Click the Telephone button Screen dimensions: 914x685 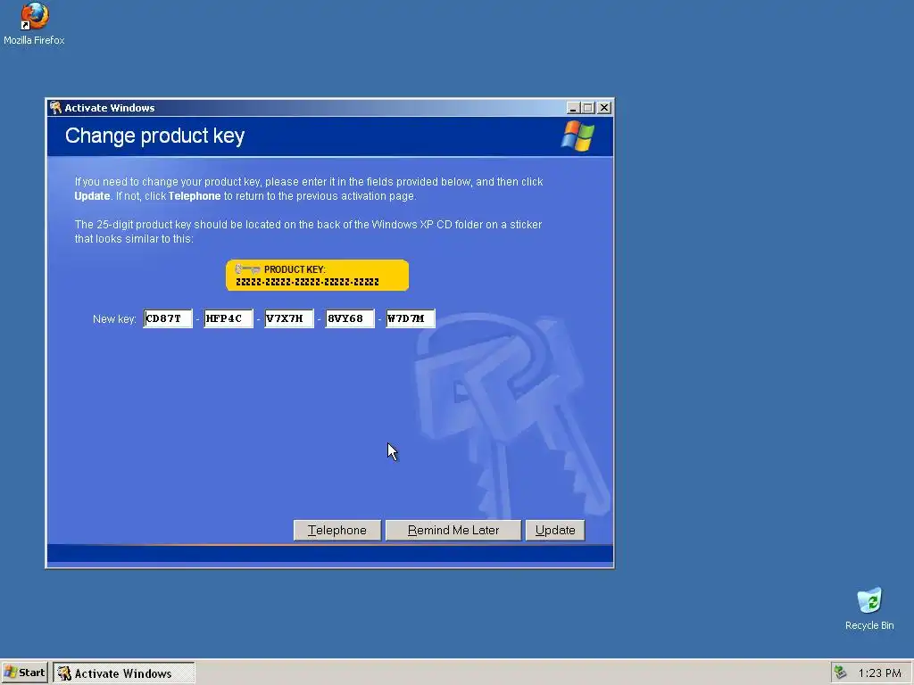point(337,530)
